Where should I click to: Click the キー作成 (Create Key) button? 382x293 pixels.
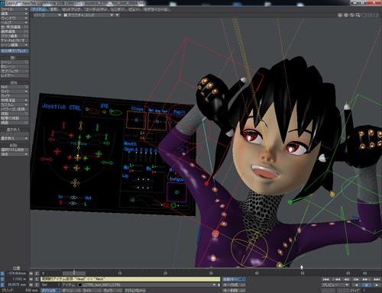[x=234, y=285]
